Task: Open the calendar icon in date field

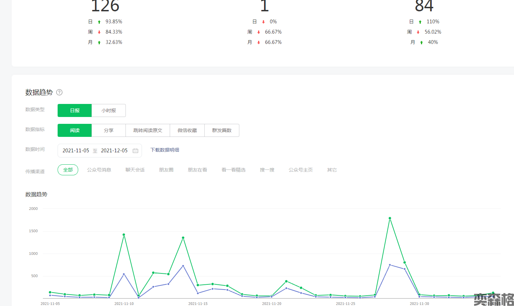Action: (x=135, y=151)
